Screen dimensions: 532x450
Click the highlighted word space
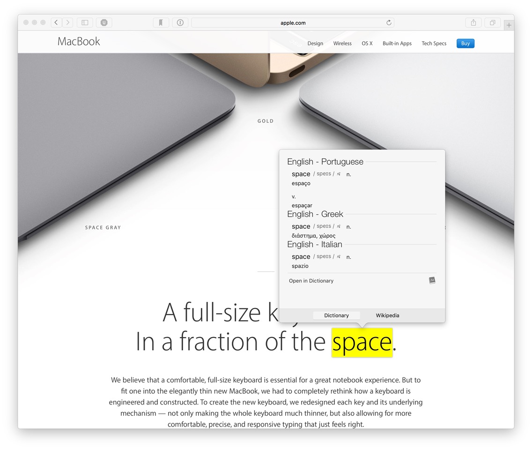pos(362,343)
